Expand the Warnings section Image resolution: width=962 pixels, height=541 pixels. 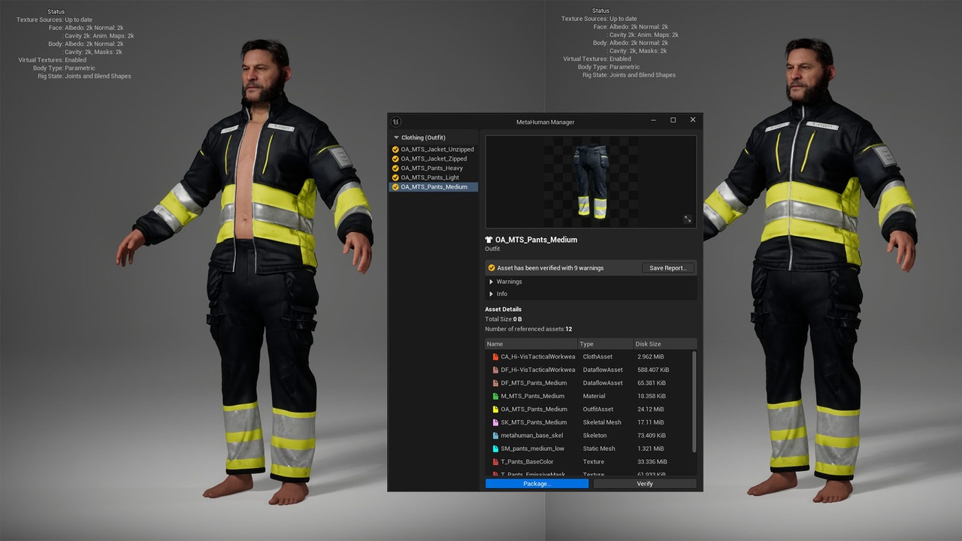[492, 282]
